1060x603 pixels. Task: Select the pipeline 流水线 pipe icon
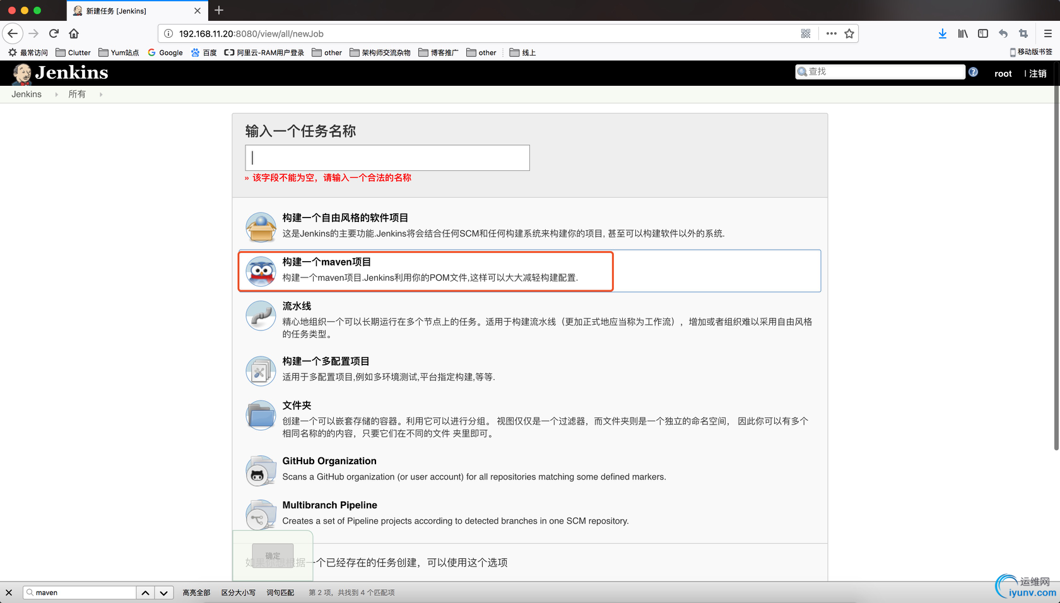point(261,315)
